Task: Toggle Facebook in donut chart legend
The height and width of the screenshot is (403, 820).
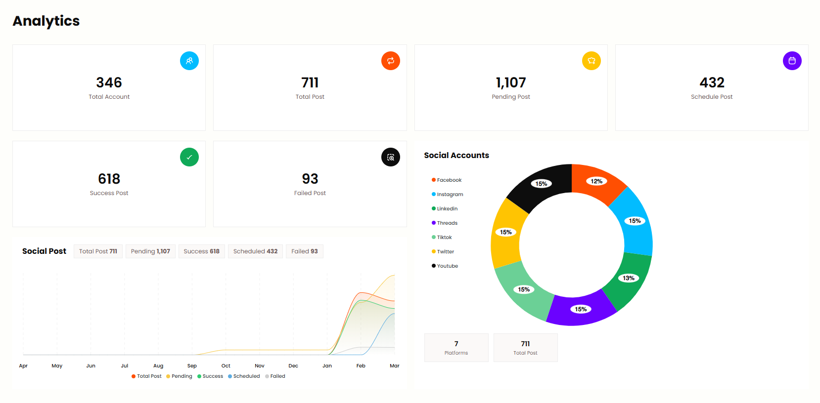Action: (x=447, y=180)
